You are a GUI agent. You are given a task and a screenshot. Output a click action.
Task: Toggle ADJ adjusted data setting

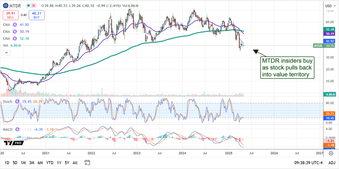tap(332, 163)
